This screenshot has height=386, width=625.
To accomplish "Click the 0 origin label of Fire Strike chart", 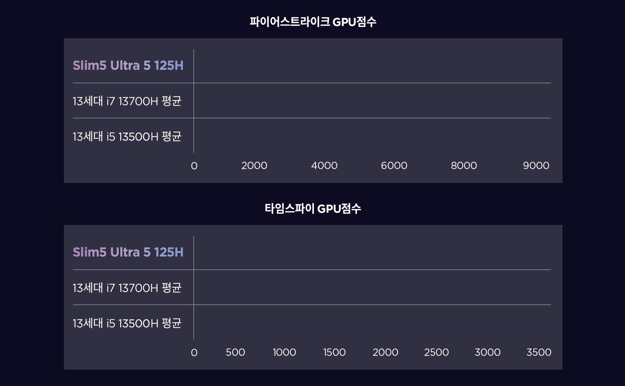I will [194, 166].
